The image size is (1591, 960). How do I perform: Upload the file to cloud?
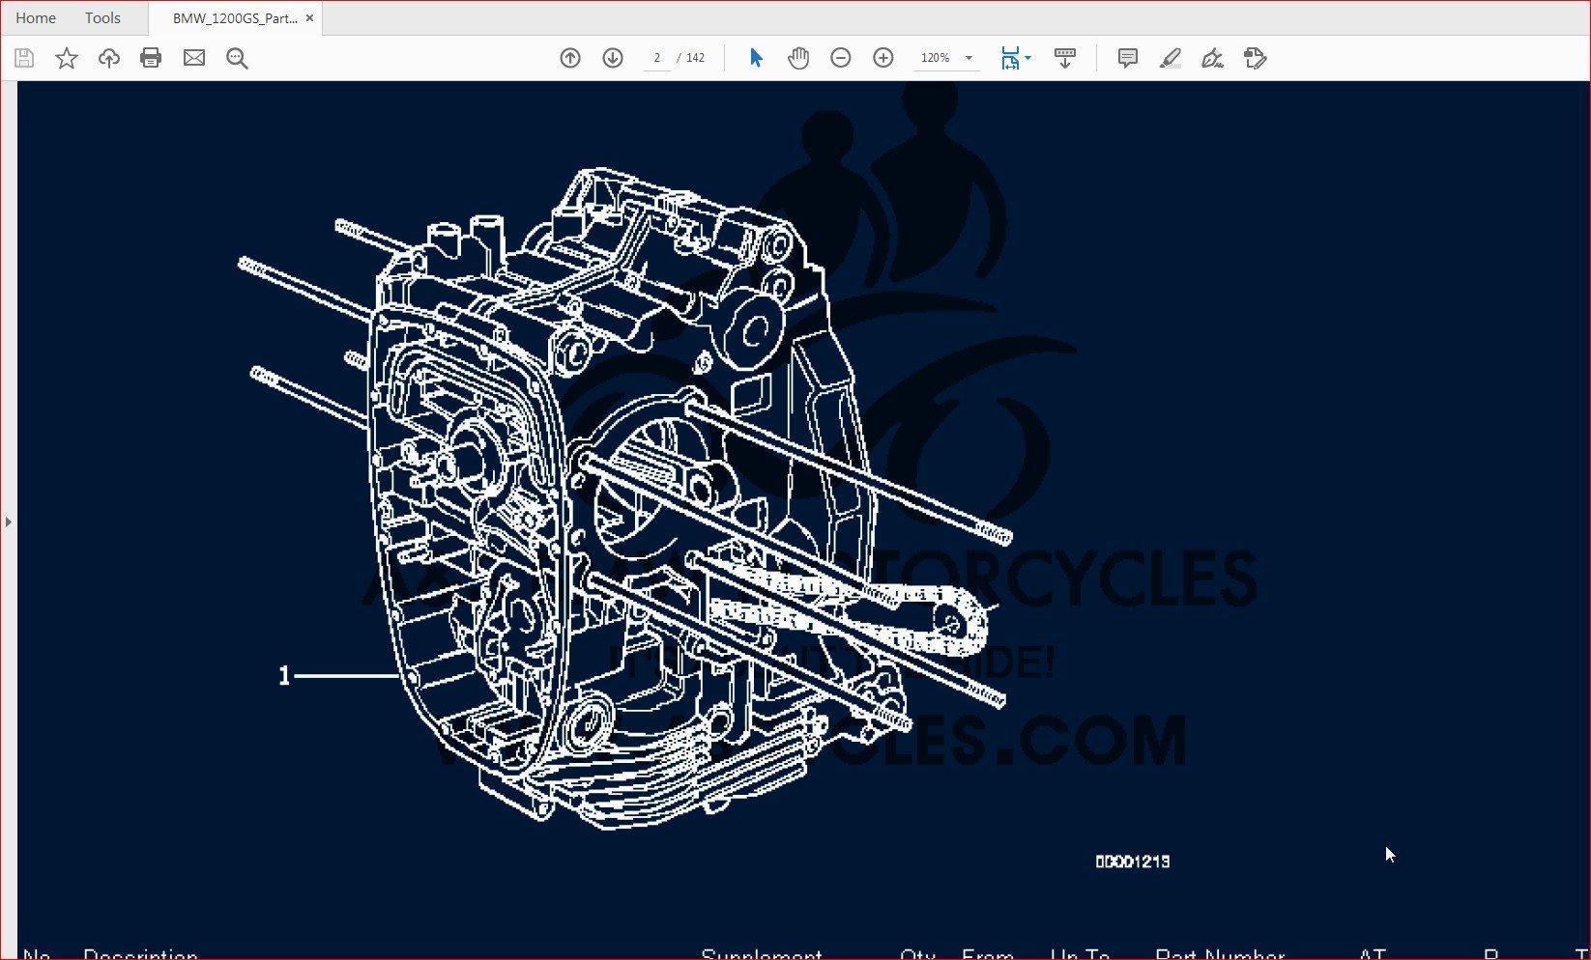coord(109,58)
